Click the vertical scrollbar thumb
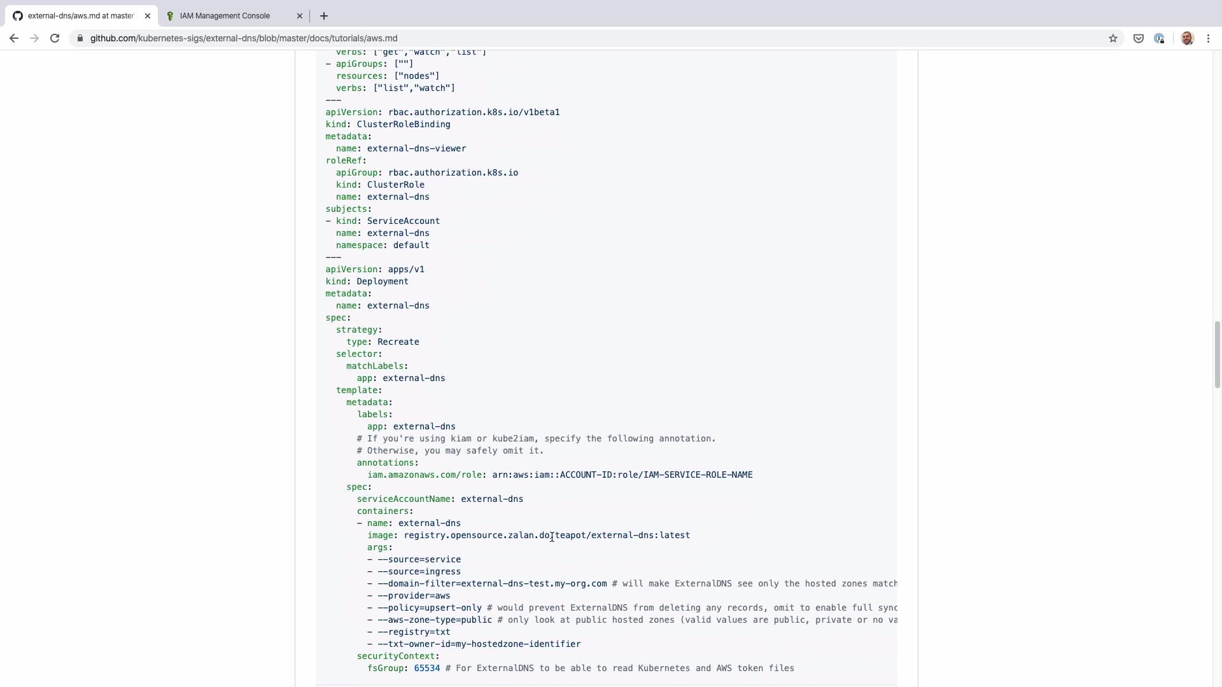 [1217, 354]
